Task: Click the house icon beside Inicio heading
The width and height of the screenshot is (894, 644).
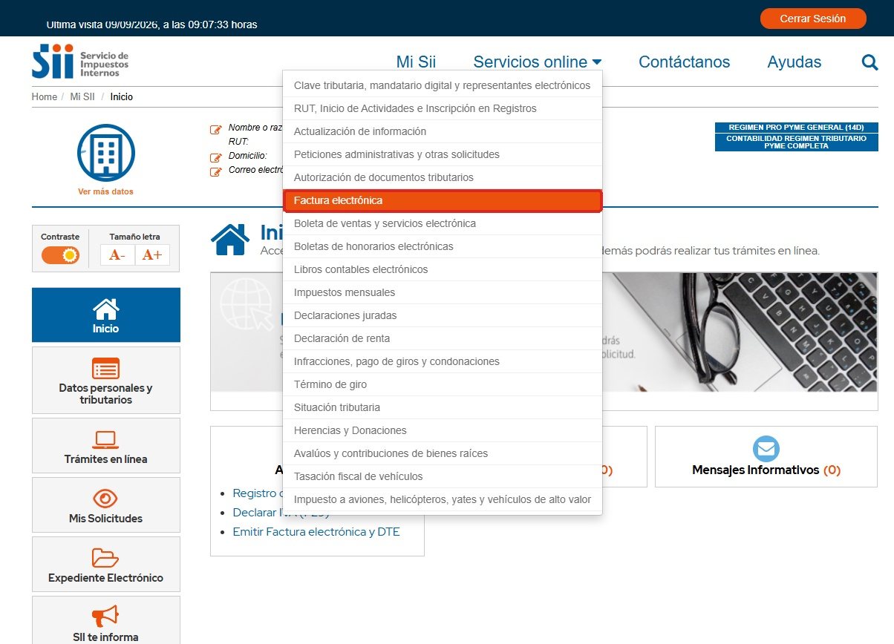Action: coord(230,239)
